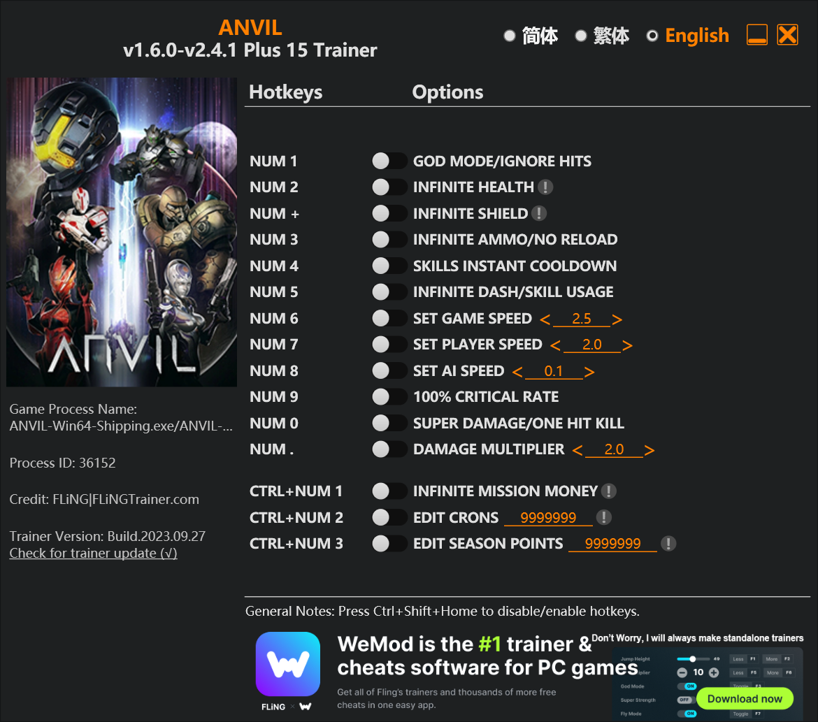
Task: Increase damage multiplier with right arrow
Action: [x=650, y=450]
